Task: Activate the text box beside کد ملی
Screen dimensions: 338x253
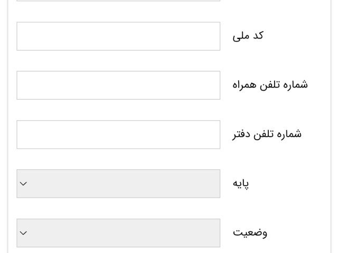Action: coord(118,36)
